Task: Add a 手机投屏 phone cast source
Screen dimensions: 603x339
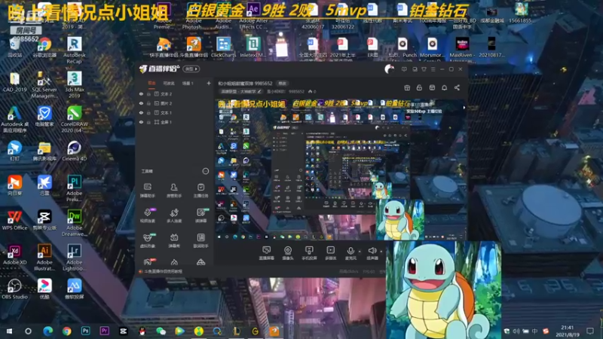Action: point(309,253)
